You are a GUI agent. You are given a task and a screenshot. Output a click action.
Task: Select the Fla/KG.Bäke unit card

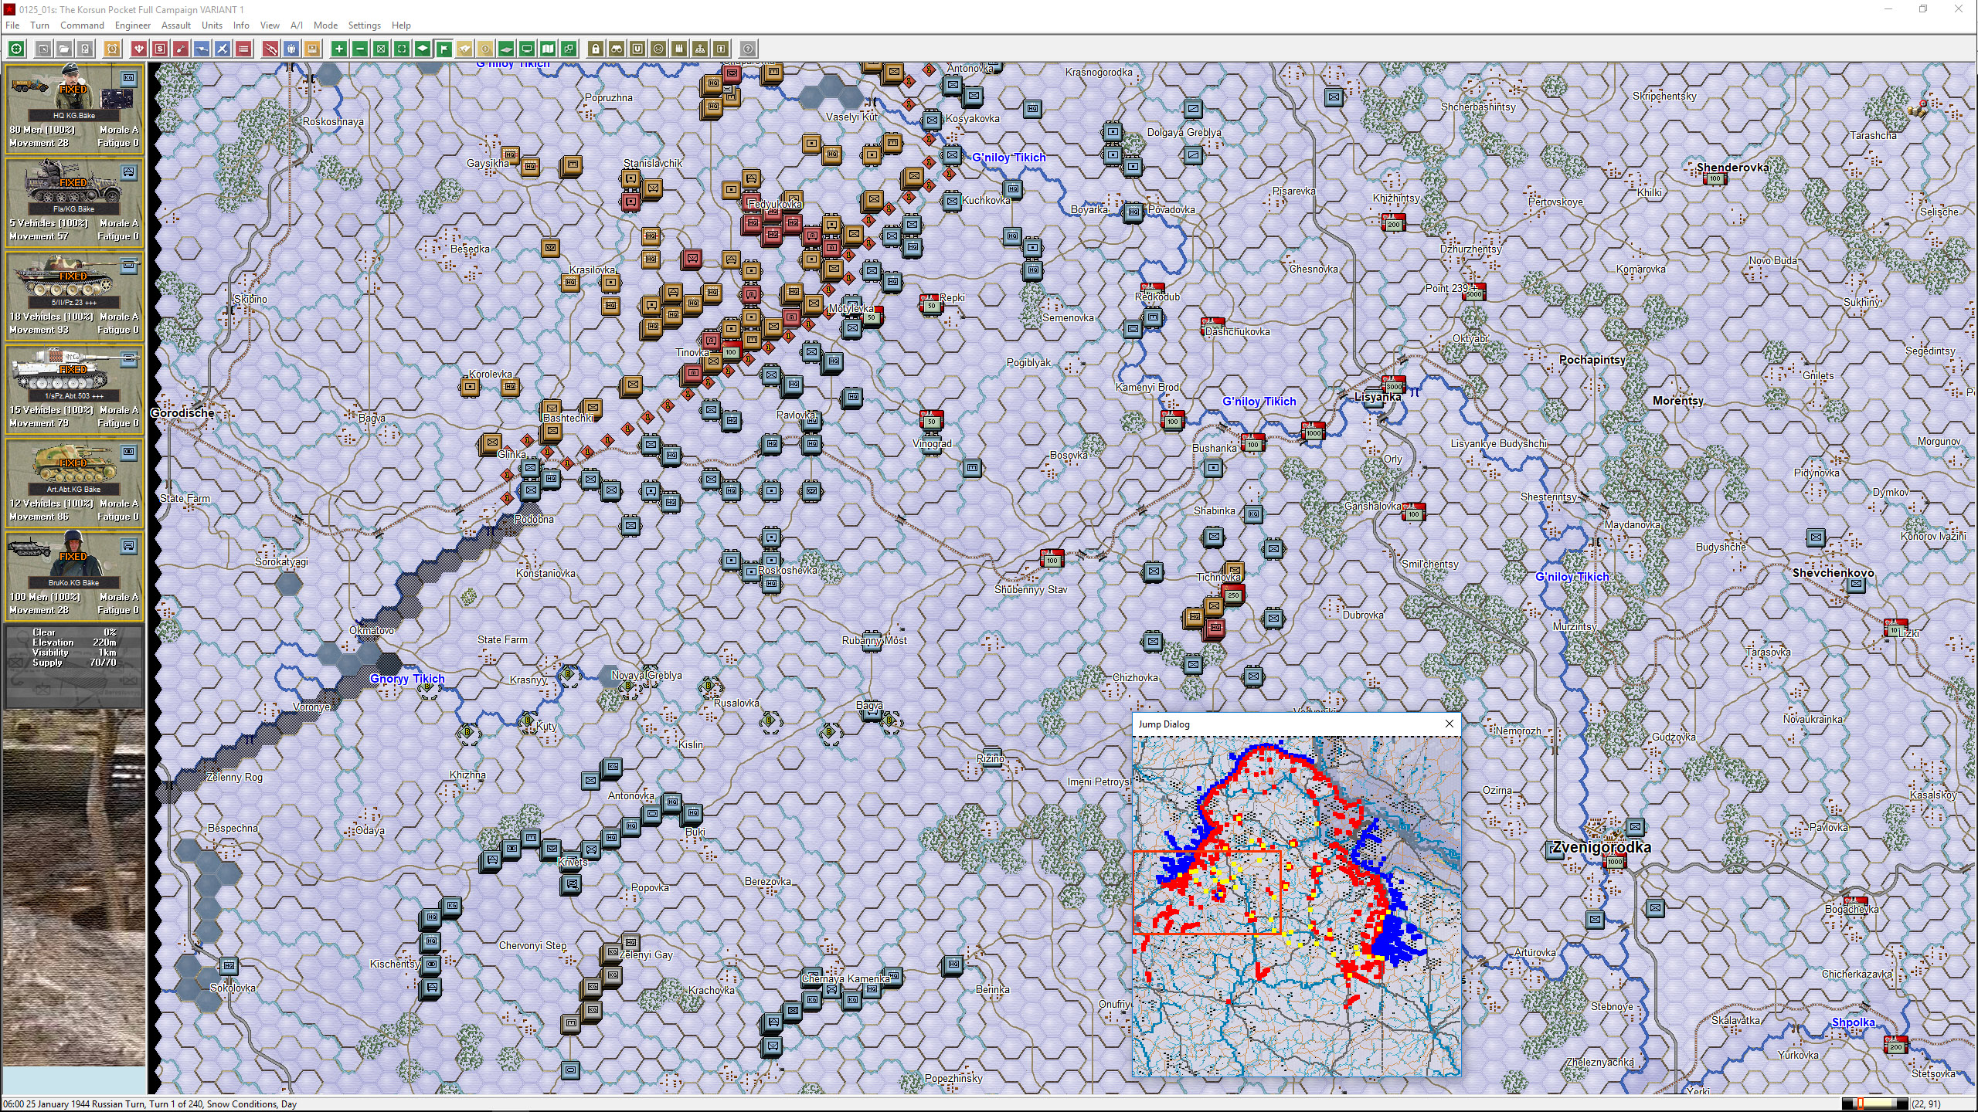(74, 202)
